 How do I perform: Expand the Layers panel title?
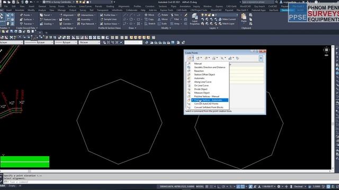point(214,28)
